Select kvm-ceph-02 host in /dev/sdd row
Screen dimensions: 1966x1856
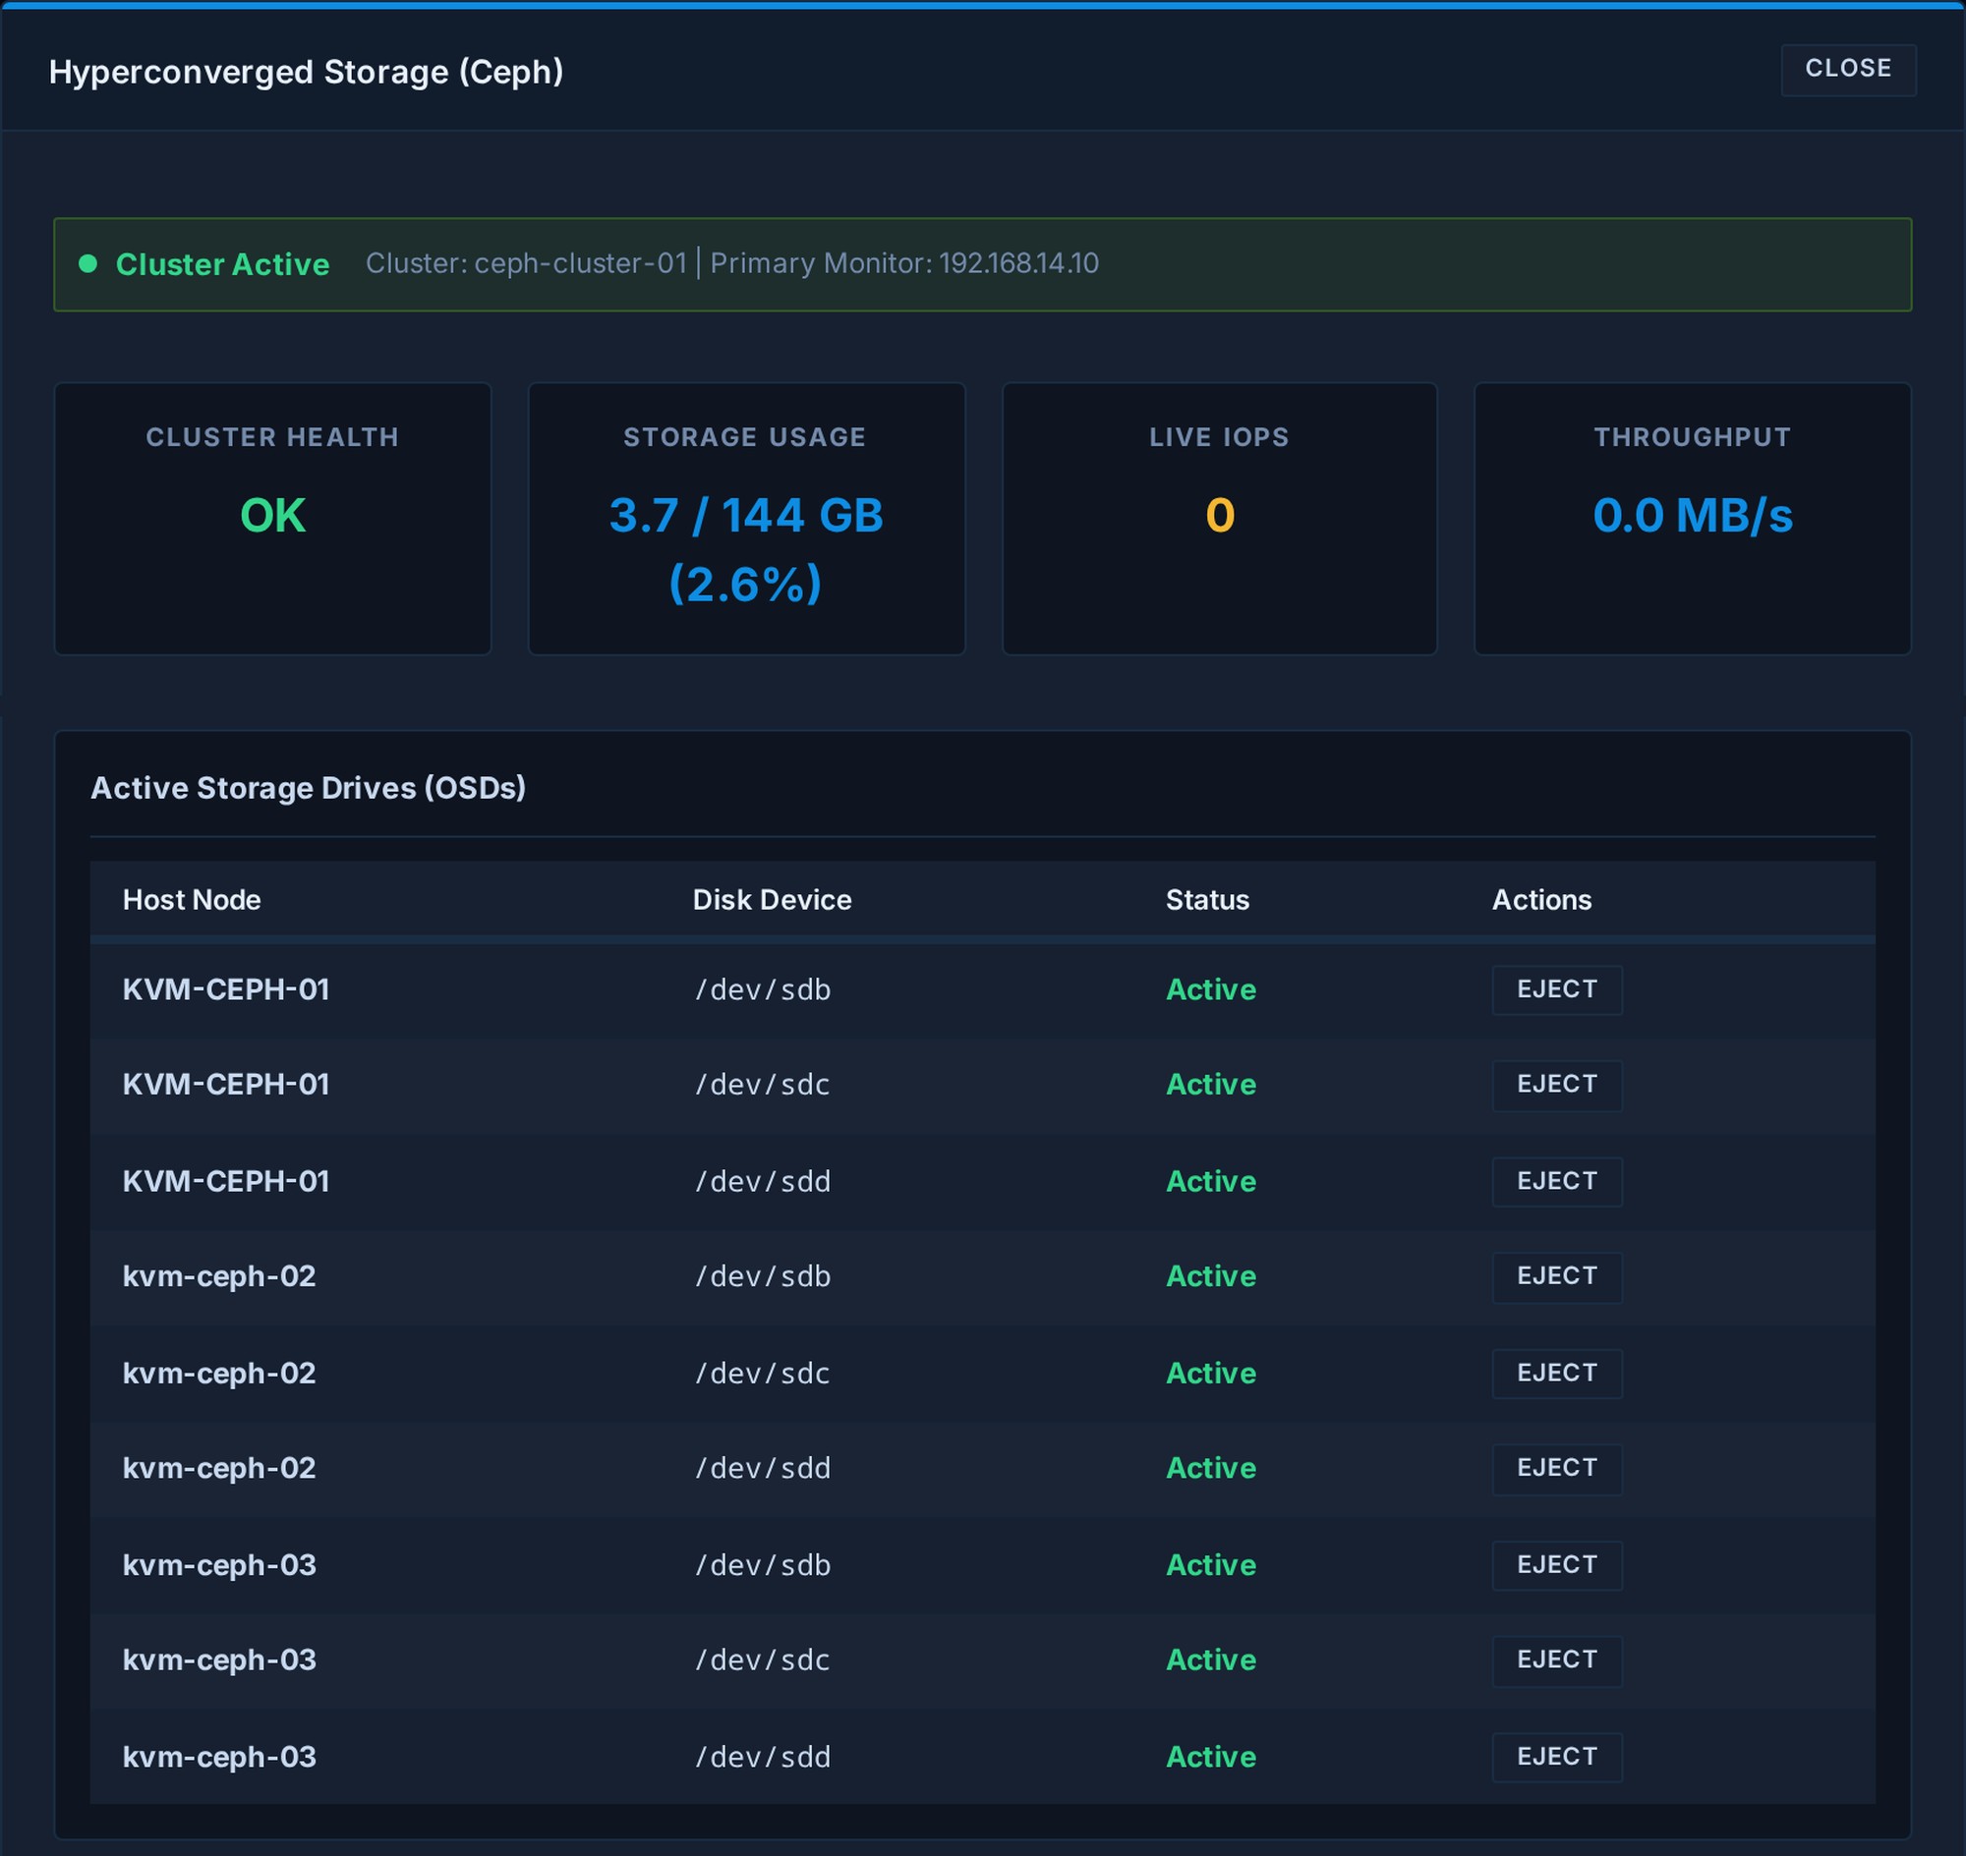pyautogui.click(x=220, y=1469)
